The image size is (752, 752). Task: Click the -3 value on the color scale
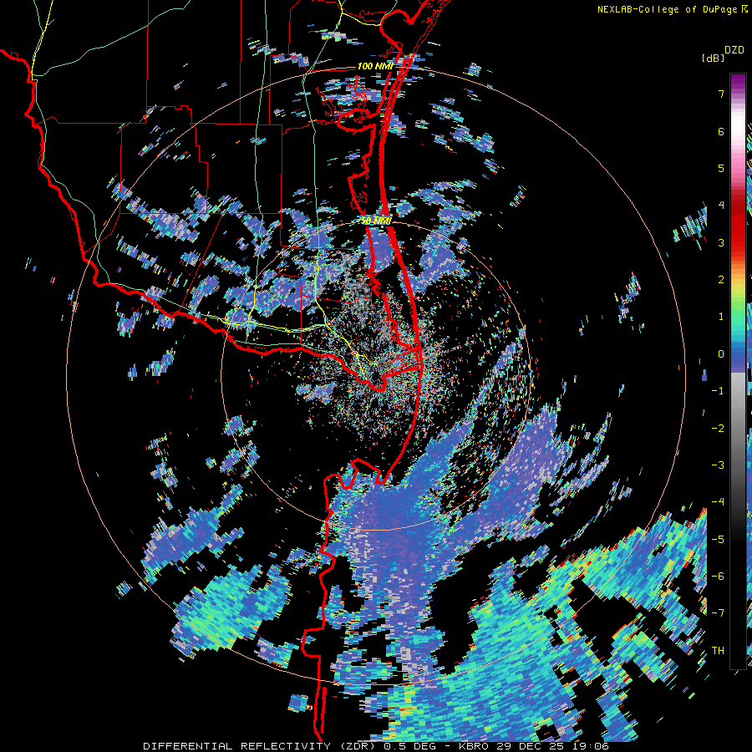pos(718,465)
